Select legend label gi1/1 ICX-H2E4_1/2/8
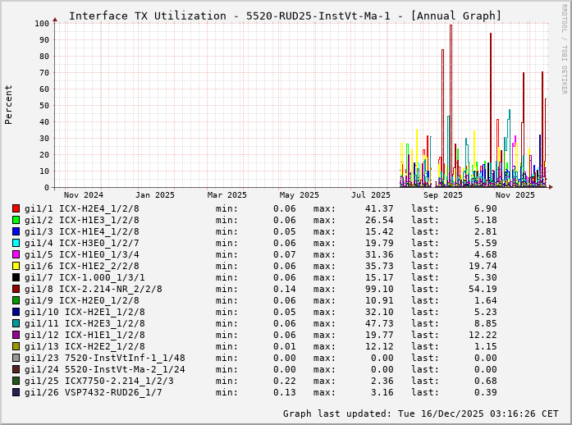This screenshot has height=425, width=572. point(82,208)
